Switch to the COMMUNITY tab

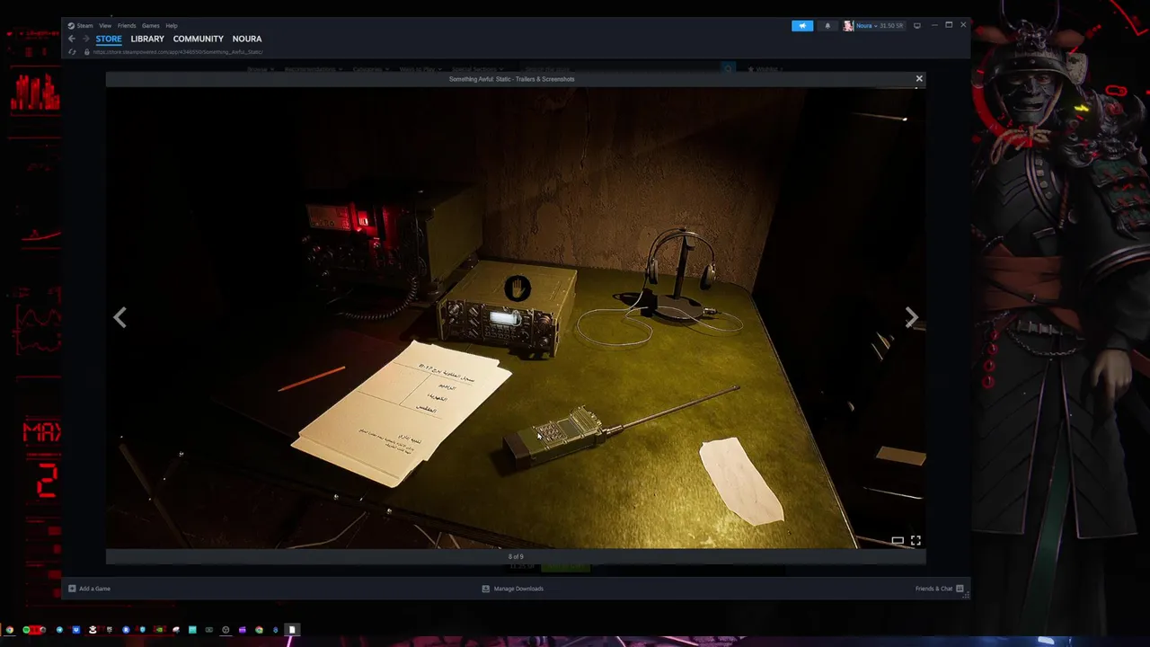point(199,39)
